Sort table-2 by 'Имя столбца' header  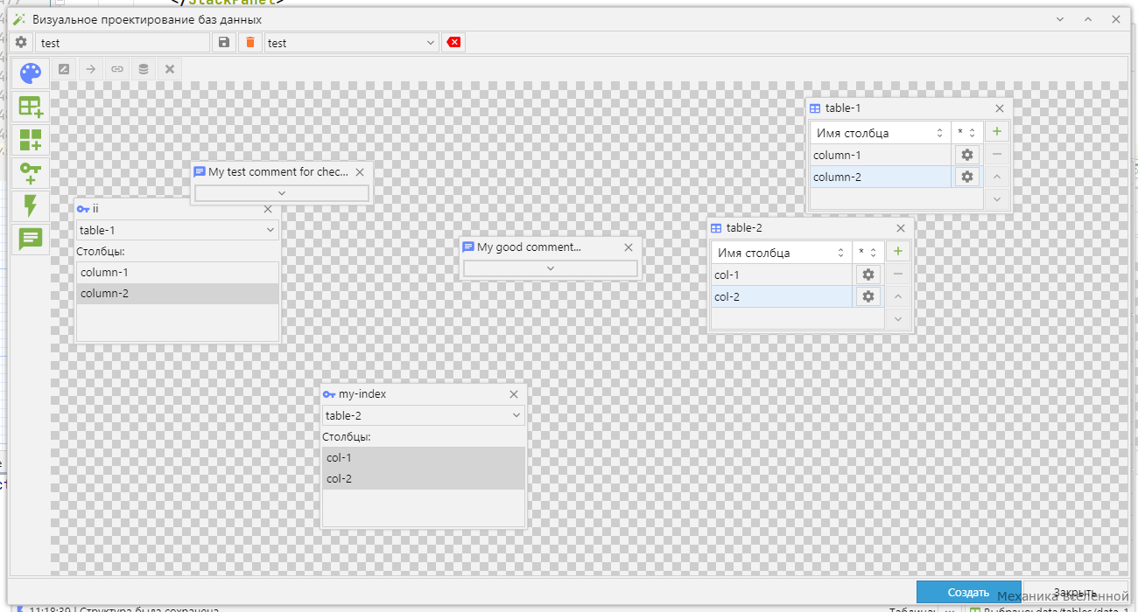coord(782,253)
